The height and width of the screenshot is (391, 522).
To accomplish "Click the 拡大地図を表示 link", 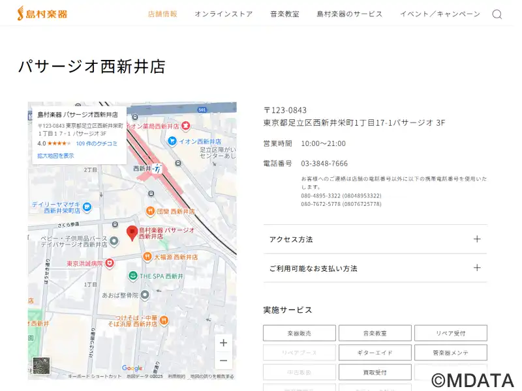I will coord(55,156).
